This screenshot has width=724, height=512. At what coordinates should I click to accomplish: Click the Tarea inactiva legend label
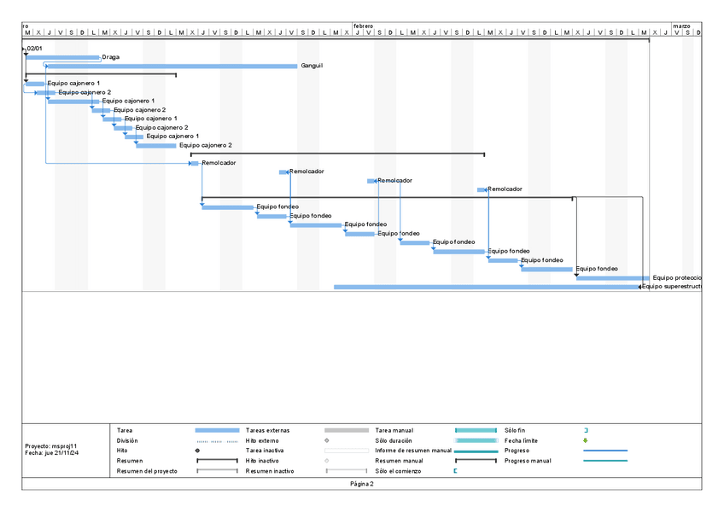265,451
